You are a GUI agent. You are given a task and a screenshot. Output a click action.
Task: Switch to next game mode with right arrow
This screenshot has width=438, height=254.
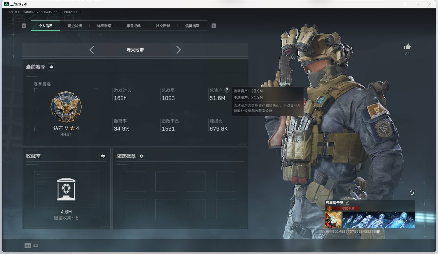click(x=178, y=50)
